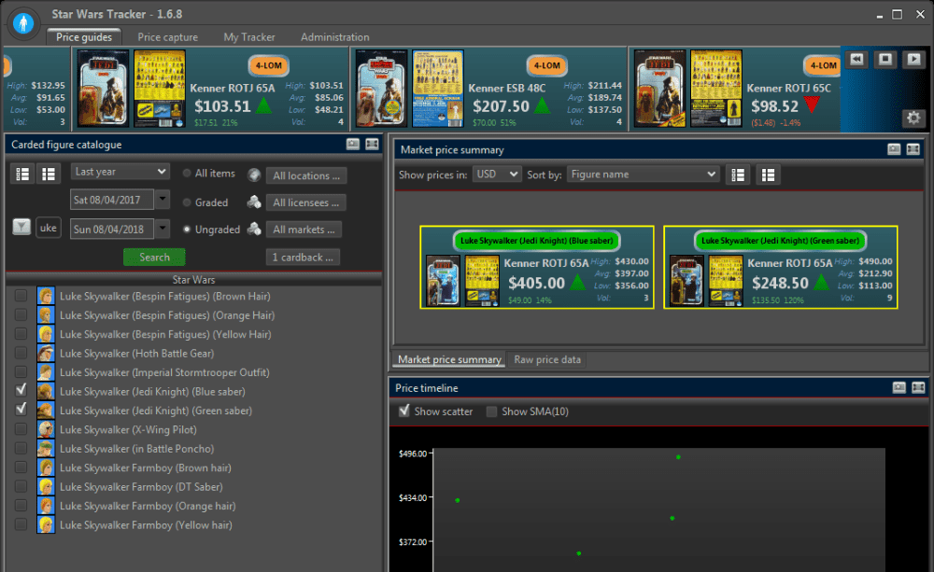Click the 4-LOM badge on Kenner ROTJ 65A
This screenshot has width=934, height=572.
[x=269, y=65]
